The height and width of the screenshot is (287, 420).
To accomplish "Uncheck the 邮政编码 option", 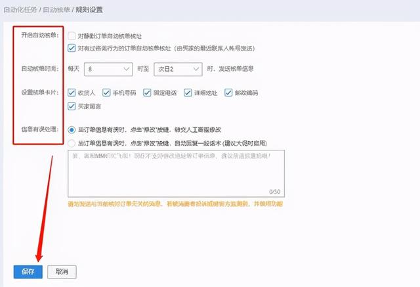I will 227,93.
